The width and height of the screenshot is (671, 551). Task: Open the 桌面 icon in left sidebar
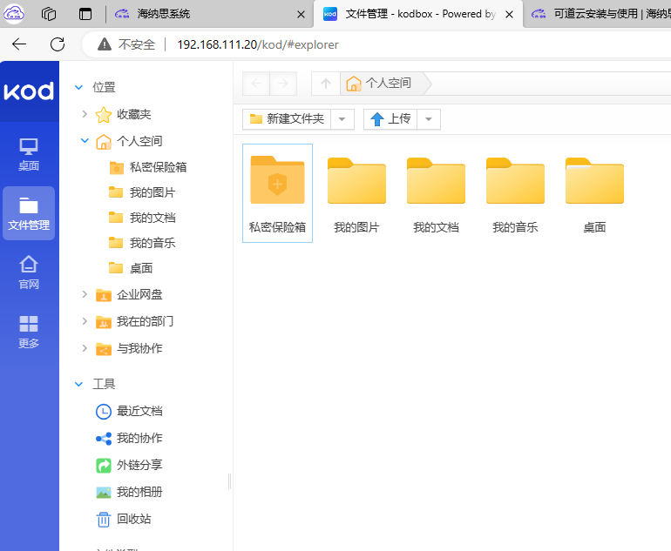coord(29,154)
